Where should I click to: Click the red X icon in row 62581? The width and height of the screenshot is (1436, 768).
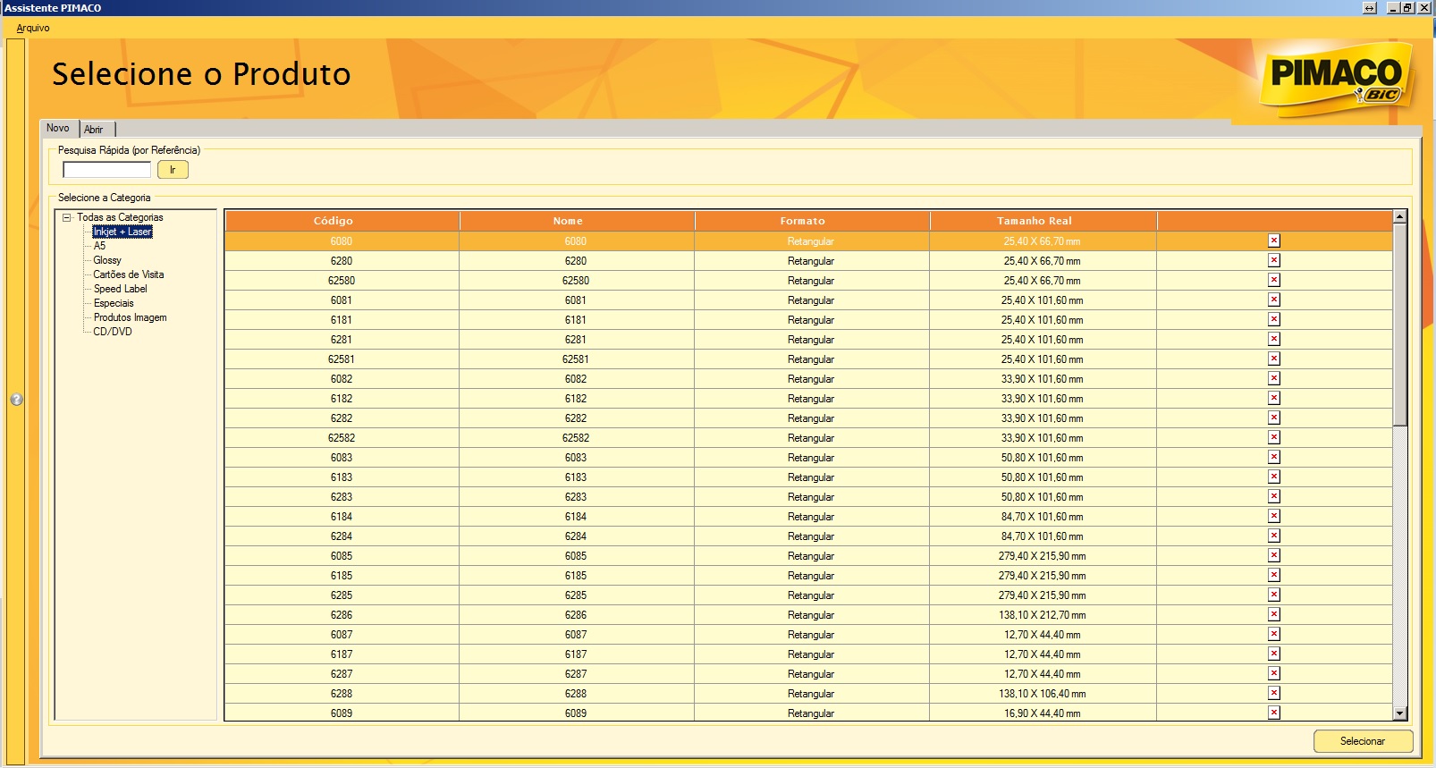click(1274, 359)
